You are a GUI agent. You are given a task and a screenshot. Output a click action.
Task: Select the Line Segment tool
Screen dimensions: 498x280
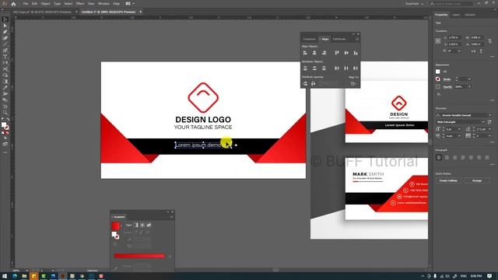click(x=5, y=44)
